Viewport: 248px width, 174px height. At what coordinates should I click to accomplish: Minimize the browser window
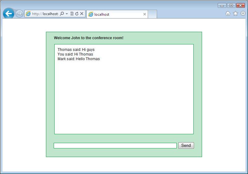click(x=222, y=6)
